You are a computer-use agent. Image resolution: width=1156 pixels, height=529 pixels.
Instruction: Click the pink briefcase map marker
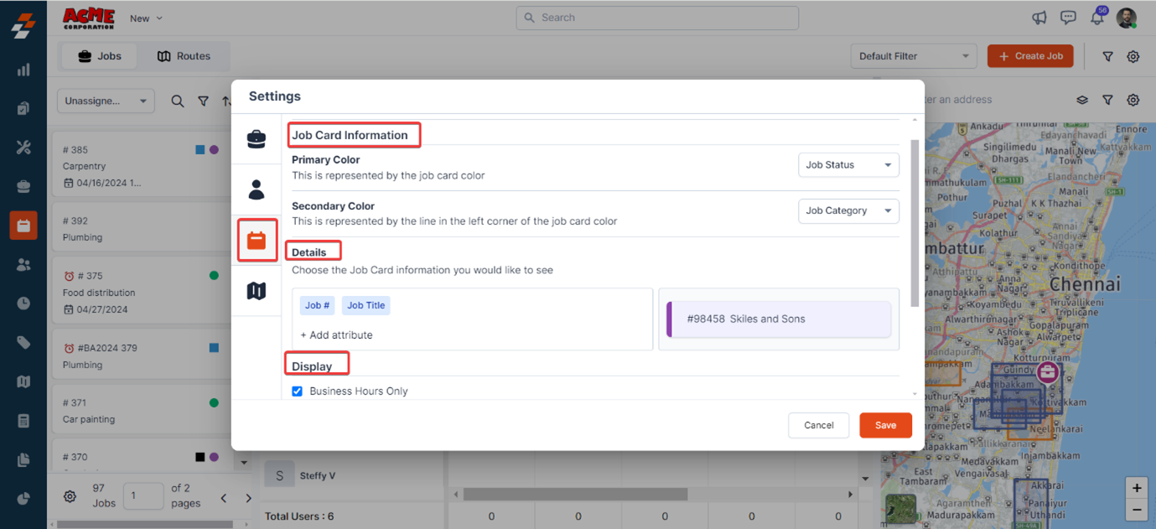(x=1047, y=372)
